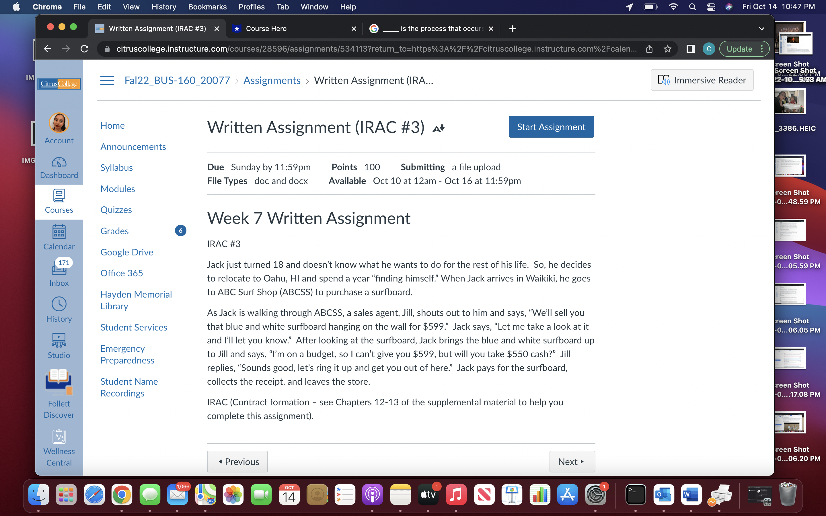Open the three-dot menu next to Update
Screen dimensions: 826x516
(x=762, y=48)
